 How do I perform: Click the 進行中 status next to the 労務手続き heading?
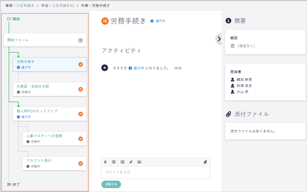158,21
